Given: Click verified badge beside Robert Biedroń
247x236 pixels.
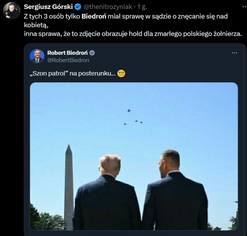Looking at the screenshot, I should click(x=92, y=53).
